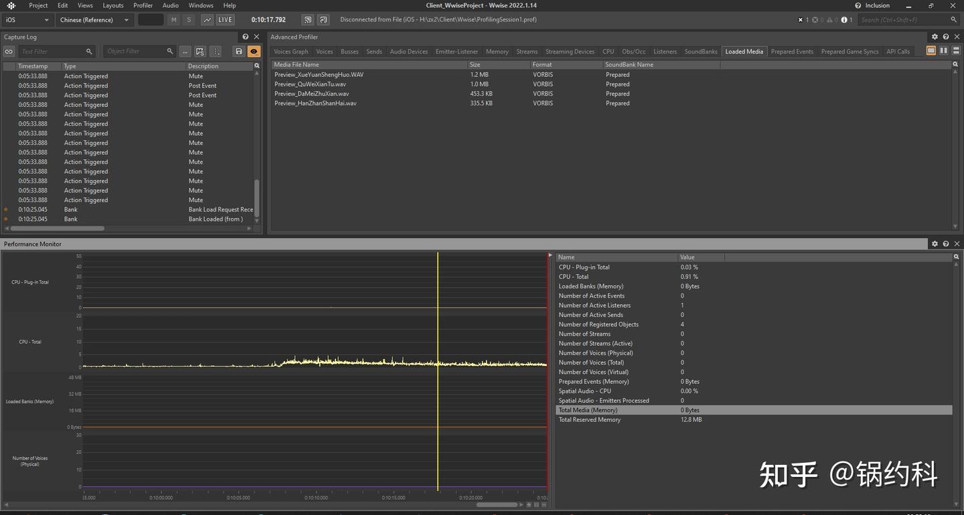964x515 pixels.
Task: Click the save capture log icon
Action: coord(238,51)
